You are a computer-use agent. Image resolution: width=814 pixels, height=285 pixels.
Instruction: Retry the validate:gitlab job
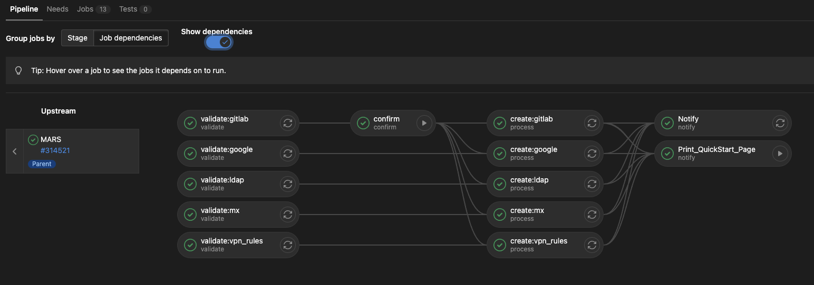287,123
